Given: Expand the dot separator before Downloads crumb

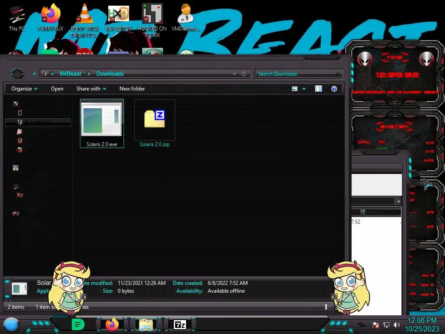Looking at the screenshot, I should pyautogui.click(x=89, y=74).
